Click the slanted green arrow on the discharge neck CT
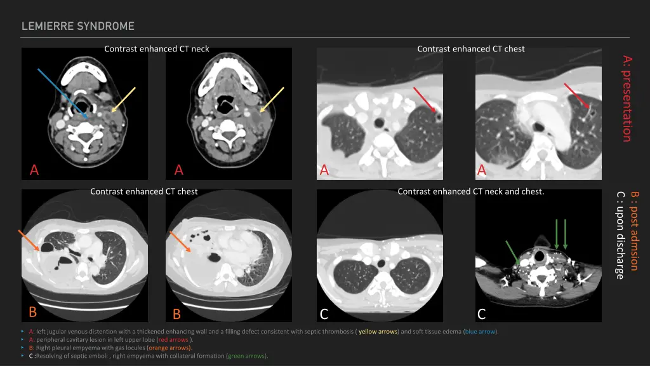This screenshot has width=650, height=366. coord(512,252)
